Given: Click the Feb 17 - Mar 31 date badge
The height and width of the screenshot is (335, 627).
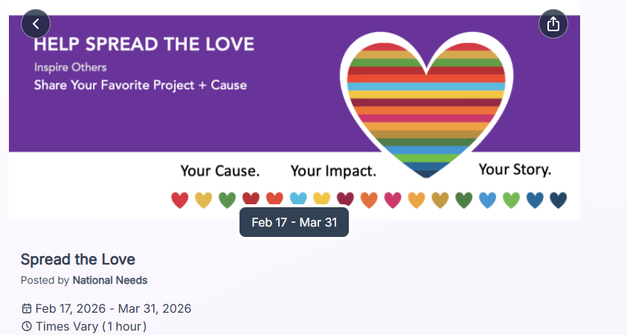Looking at the screenshot, I should (x=294, y=222).
